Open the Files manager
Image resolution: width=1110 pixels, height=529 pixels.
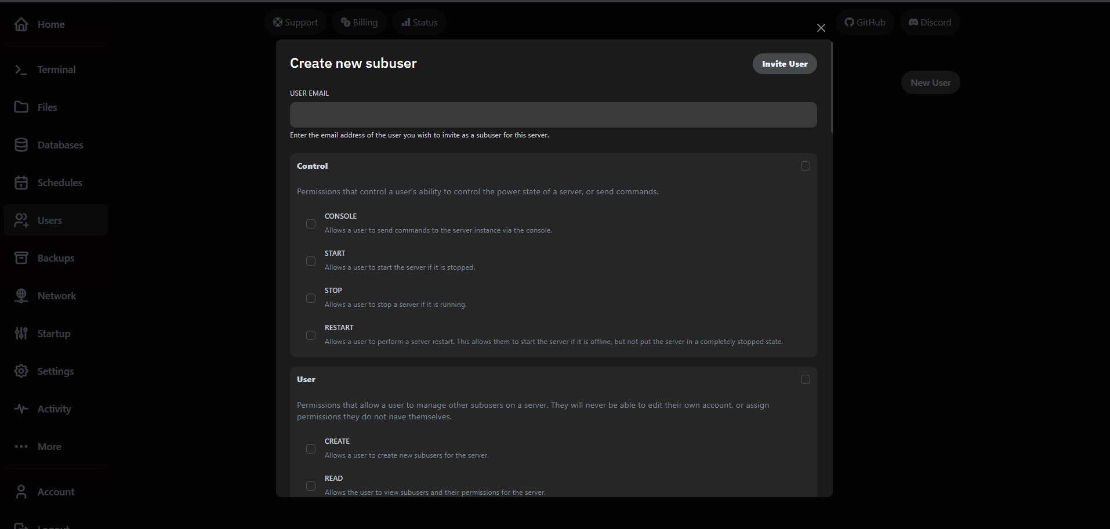[46, 107]
